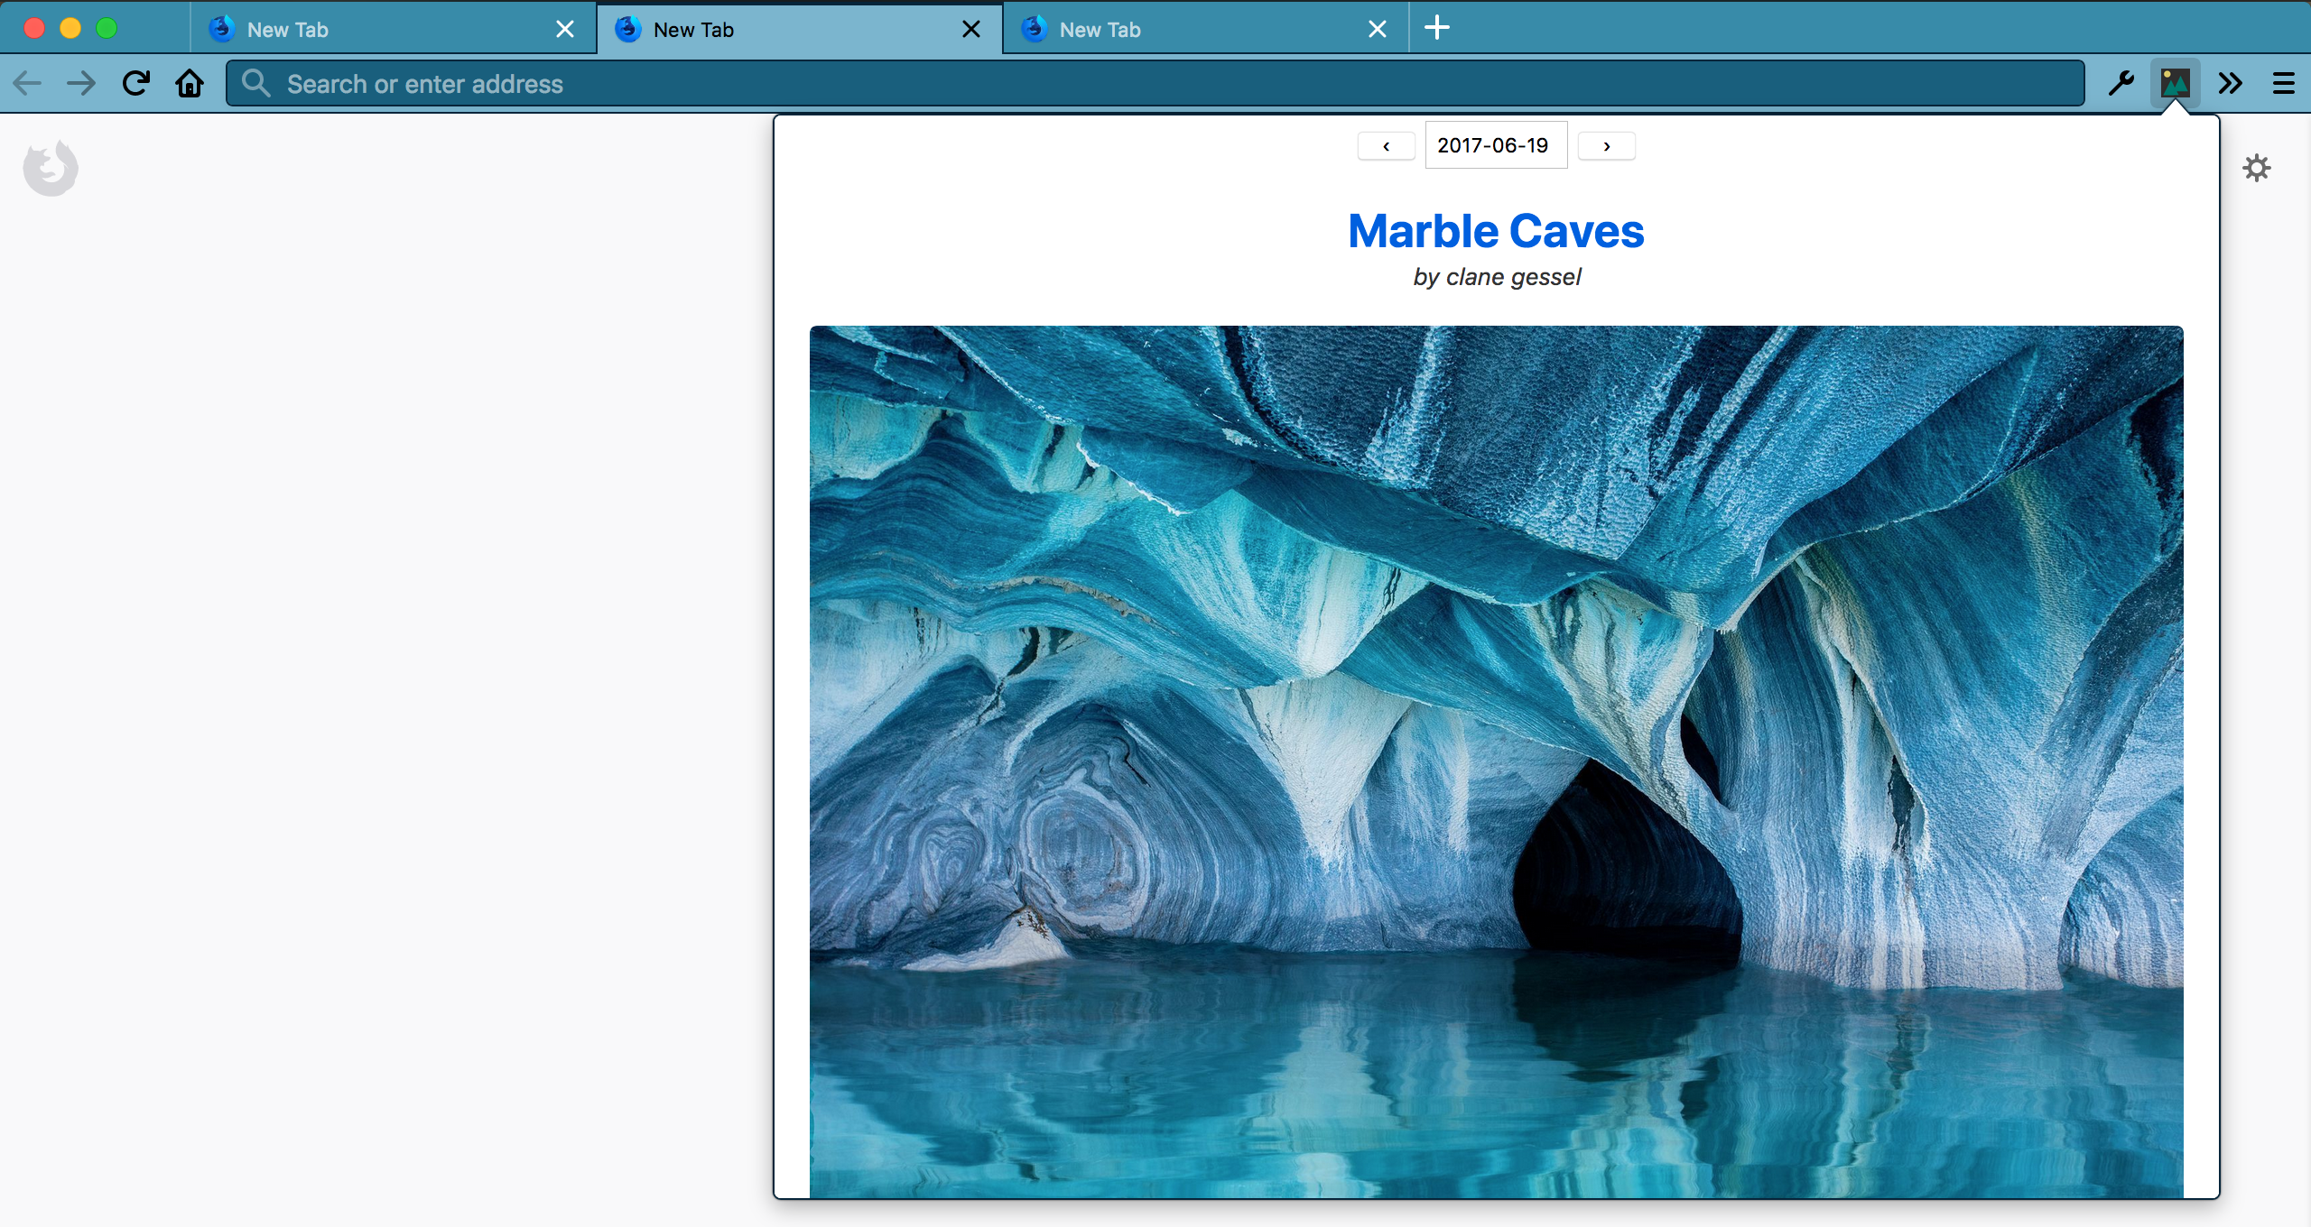2311x1227 pixels.
Task: Toggle the picture extension toolbar icon
Action: coord(2175,84)
